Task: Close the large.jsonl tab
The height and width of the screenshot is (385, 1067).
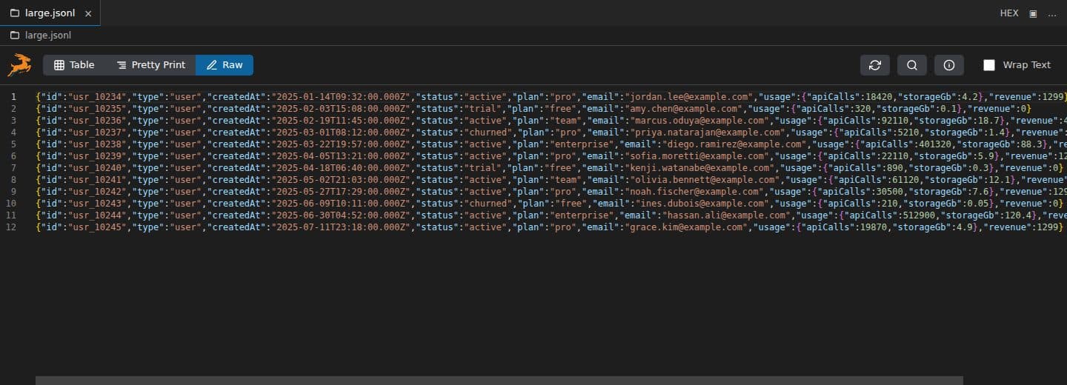Action: (88, 13)
